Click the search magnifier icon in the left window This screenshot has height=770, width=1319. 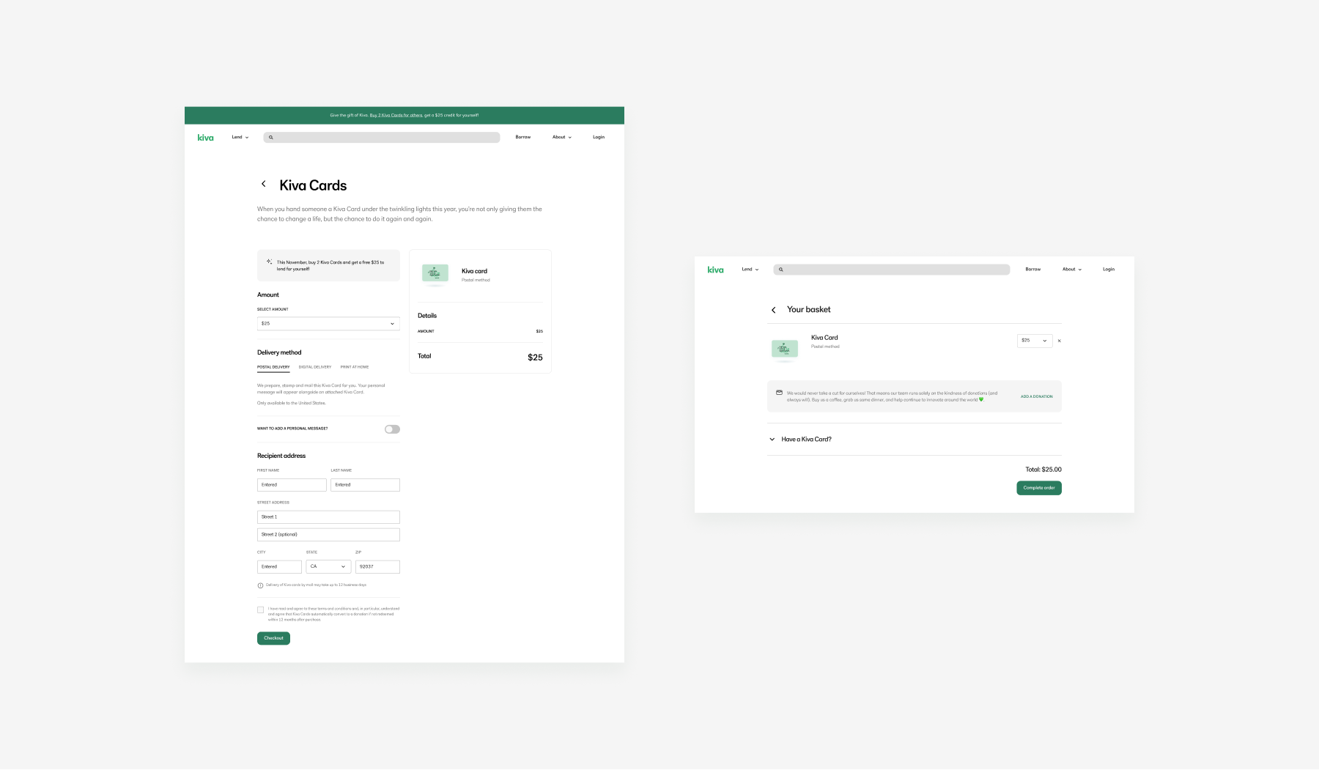(x=270, y=137)
